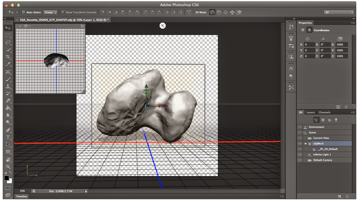Open the 3D panel flyout menu
This screenshot has height=202, width=359.
pyautogui.click(x=353, y=112)
